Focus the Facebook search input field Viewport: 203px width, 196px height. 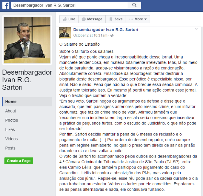(x=70, y=5)
